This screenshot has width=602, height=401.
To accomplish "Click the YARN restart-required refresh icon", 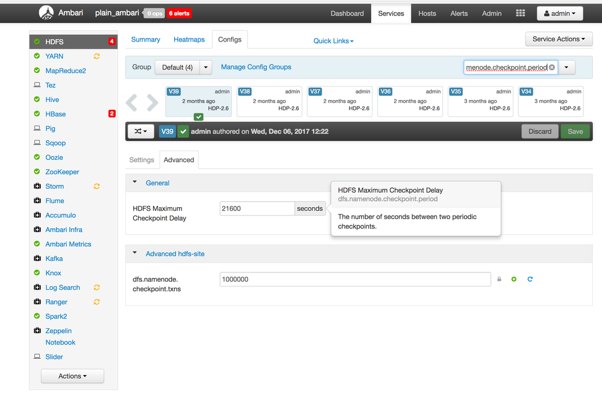I will coord(97,57).
